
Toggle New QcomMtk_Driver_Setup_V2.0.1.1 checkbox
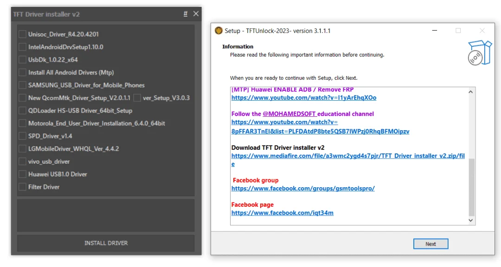coord(22,98)
